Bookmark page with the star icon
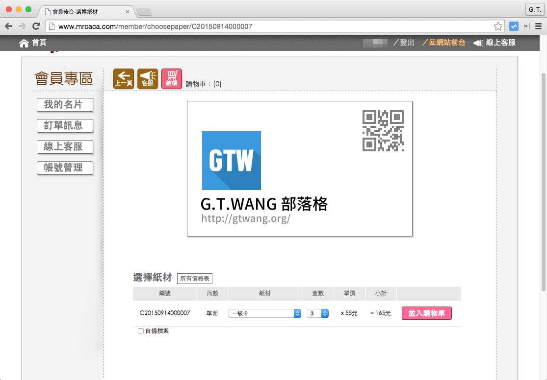Screen dimensions: 547x380 tap(498, 26)
